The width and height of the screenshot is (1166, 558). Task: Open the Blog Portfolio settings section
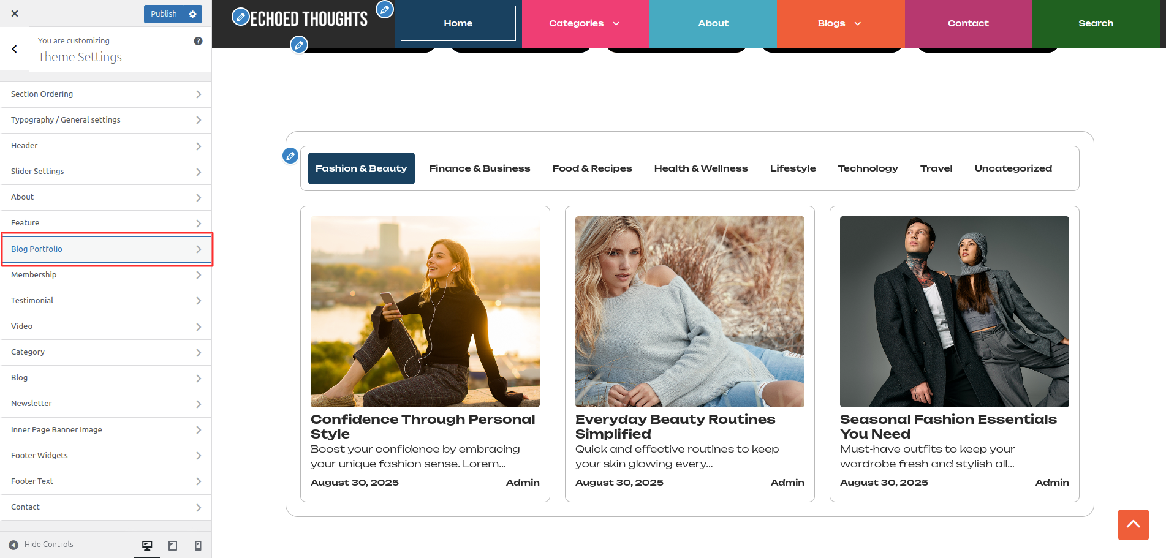[107, 249]
